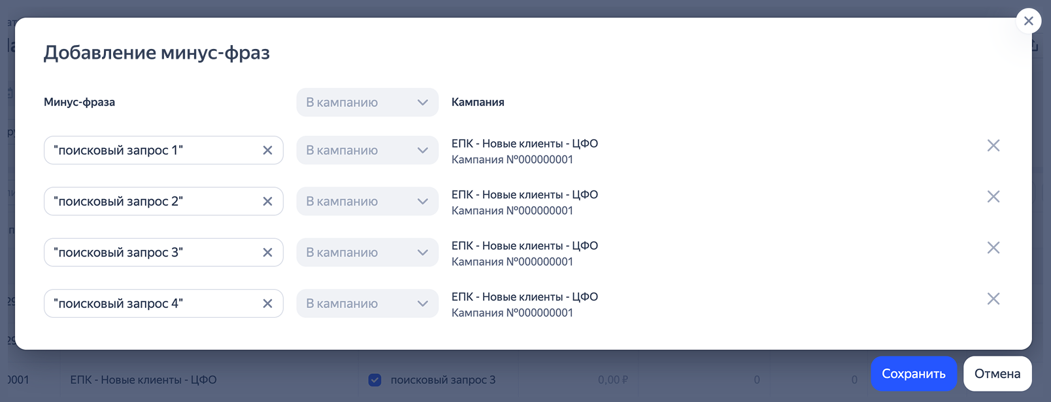Click into the "поисковый запрос 2" text field
Image resolution: width=1051 pixels, height=402 pixels.
150,202
